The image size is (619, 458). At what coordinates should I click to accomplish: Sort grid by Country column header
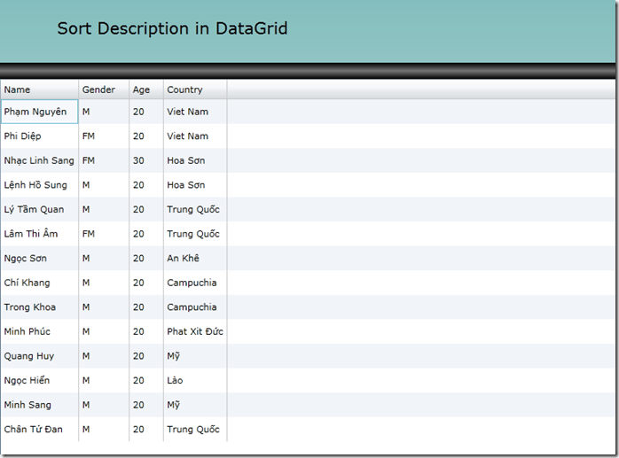click(x=194, y=89)
